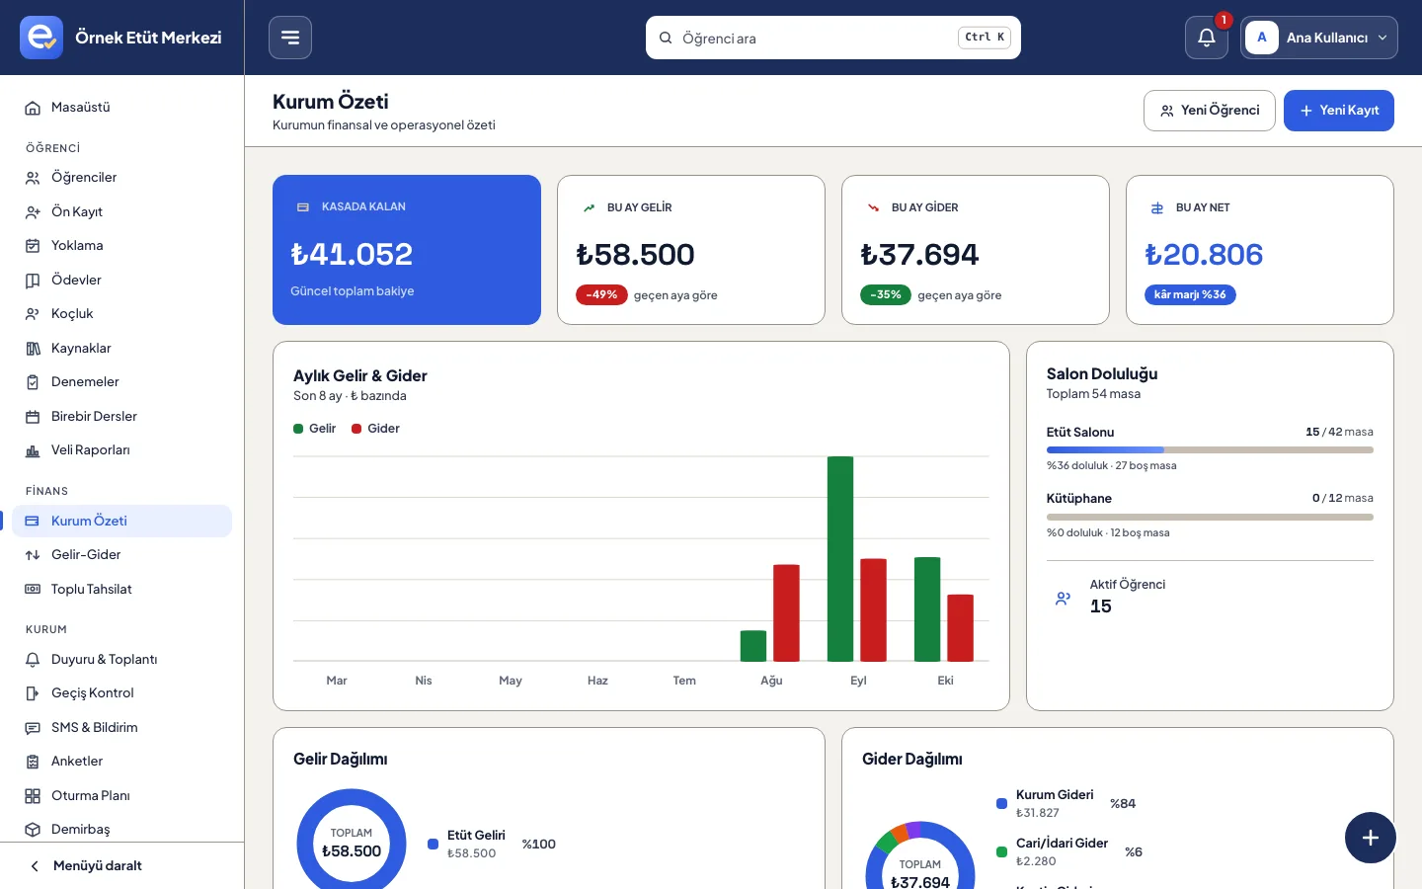Go to Birebir Dersler menu item
The image size is (1422, 889).
tap(122, 416)
